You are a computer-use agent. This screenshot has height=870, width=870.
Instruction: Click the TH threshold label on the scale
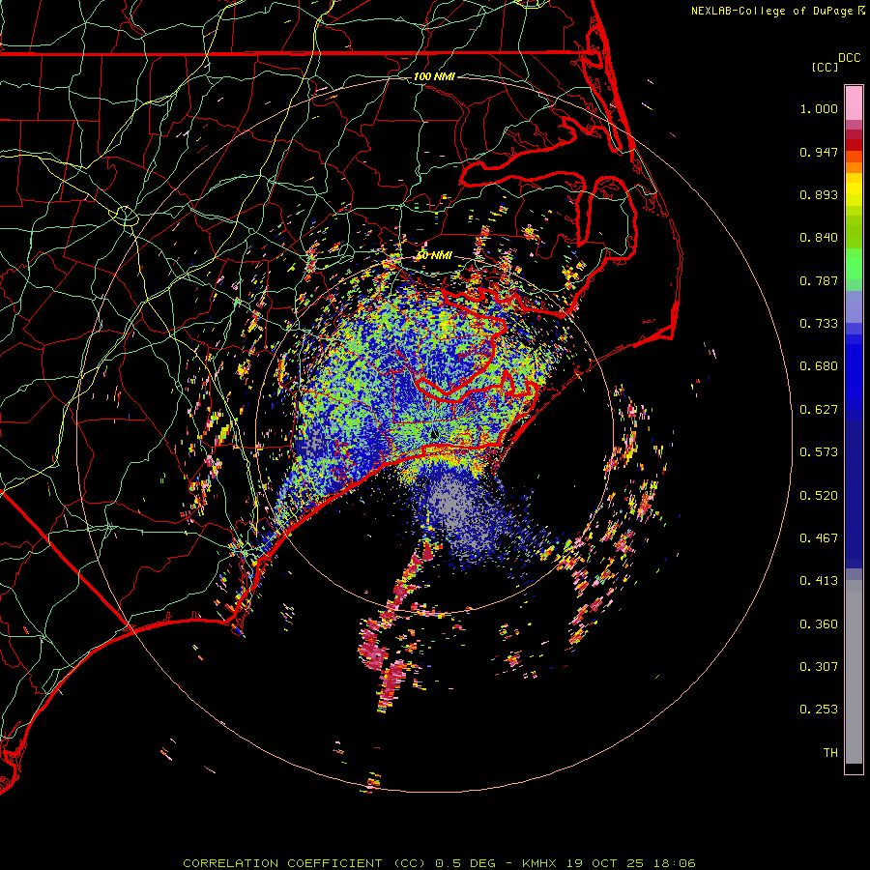point(830,753)
